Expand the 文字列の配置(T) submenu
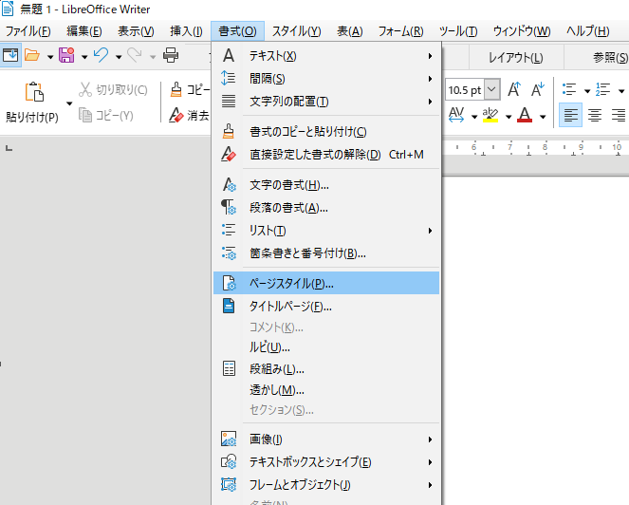Screen dimensions: 629x505 coord(326,102)
